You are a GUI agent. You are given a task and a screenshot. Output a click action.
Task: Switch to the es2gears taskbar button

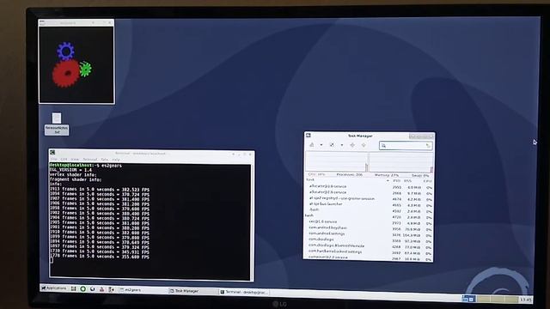[x=143, y=290]
